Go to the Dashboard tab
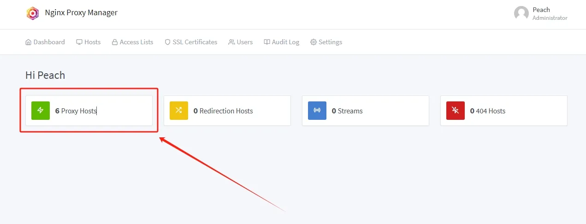Viewport: 586px width, 224px height. coord(45,42)
